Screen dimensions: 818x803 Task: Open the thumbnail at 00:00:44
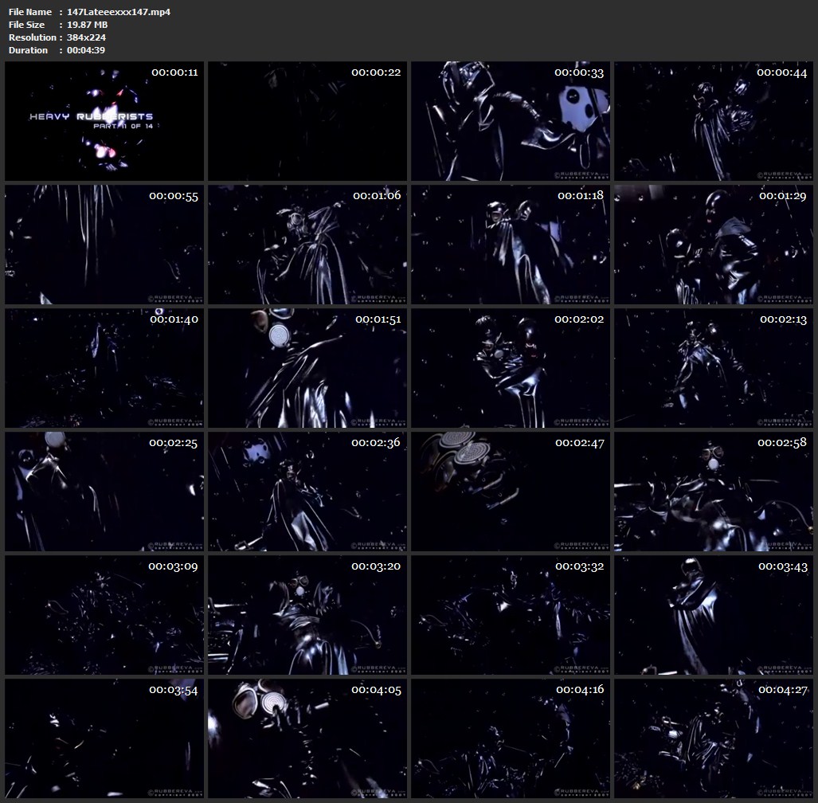tap(713, 121)
